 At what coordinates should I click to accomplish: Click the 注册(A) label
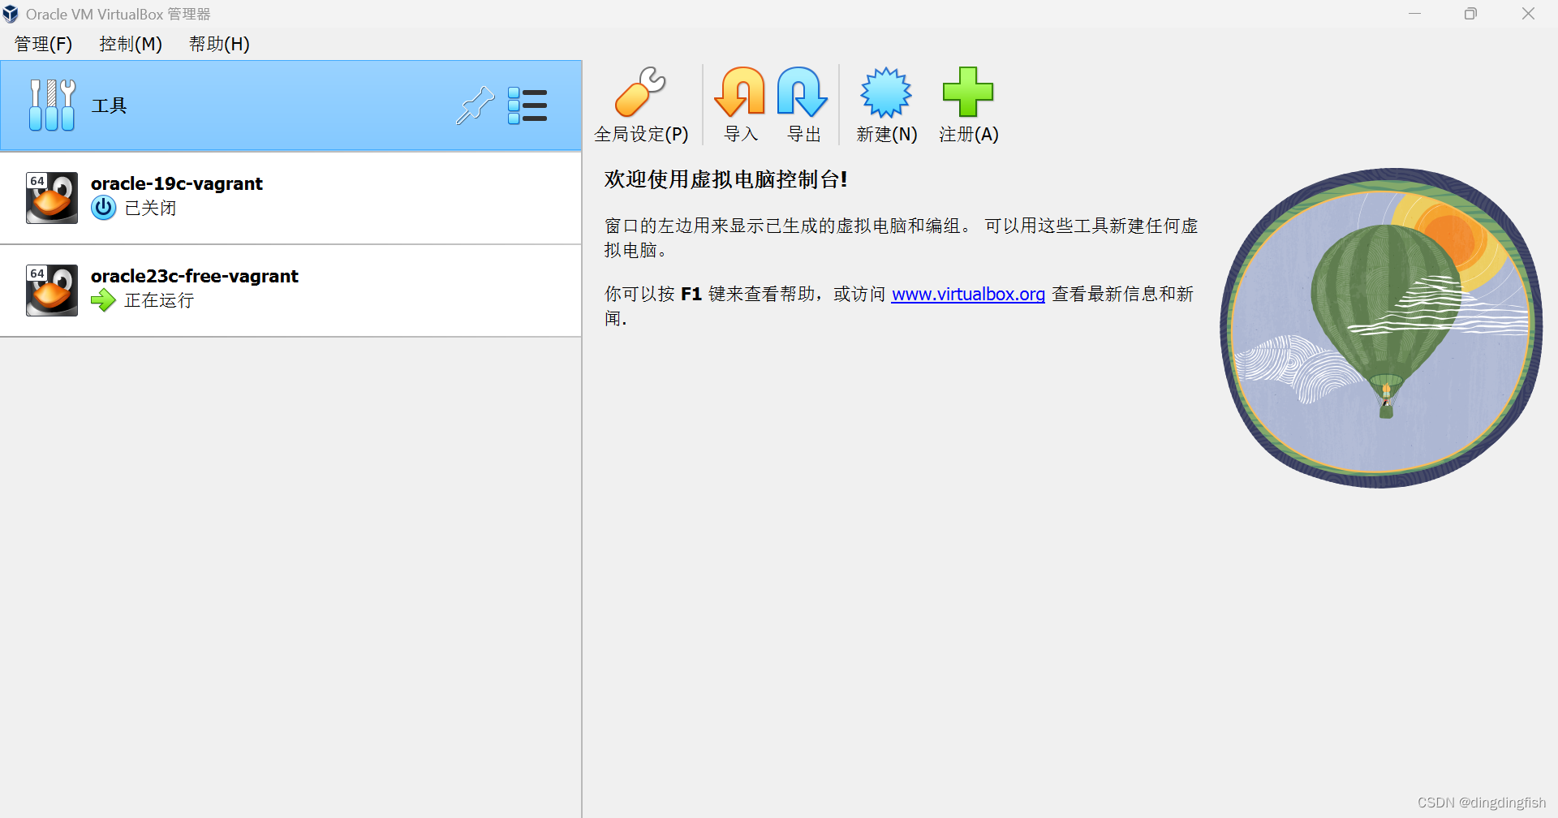pyautogui.click(x=969, y=134)
